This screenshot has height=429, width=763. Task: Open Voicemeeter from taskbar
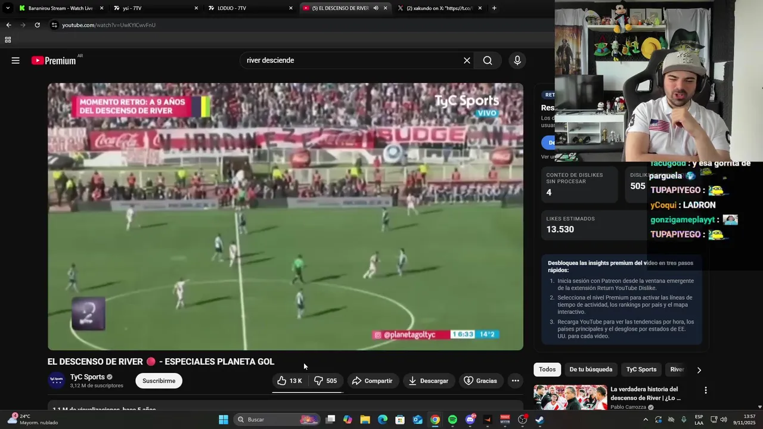tap(505, 419)
